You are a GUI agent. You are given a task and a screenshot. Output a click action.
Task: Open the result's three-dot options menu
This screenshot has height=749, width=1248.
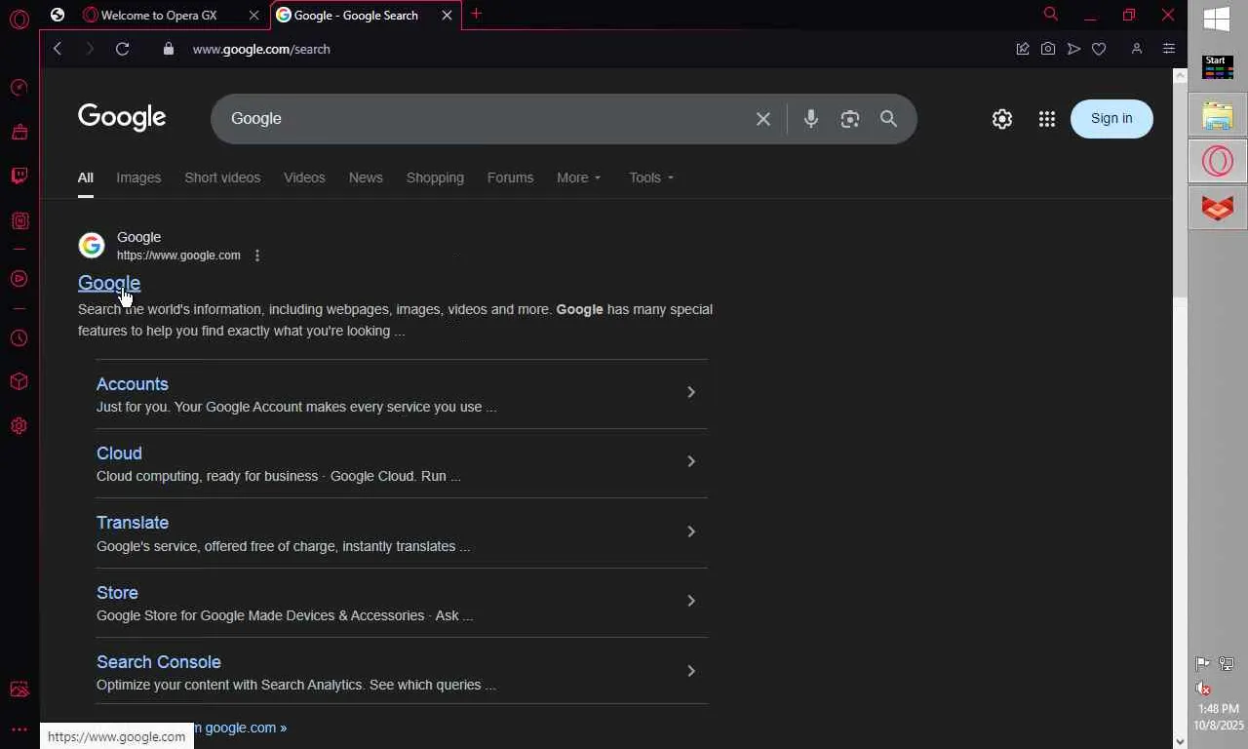tap(257, 256)
